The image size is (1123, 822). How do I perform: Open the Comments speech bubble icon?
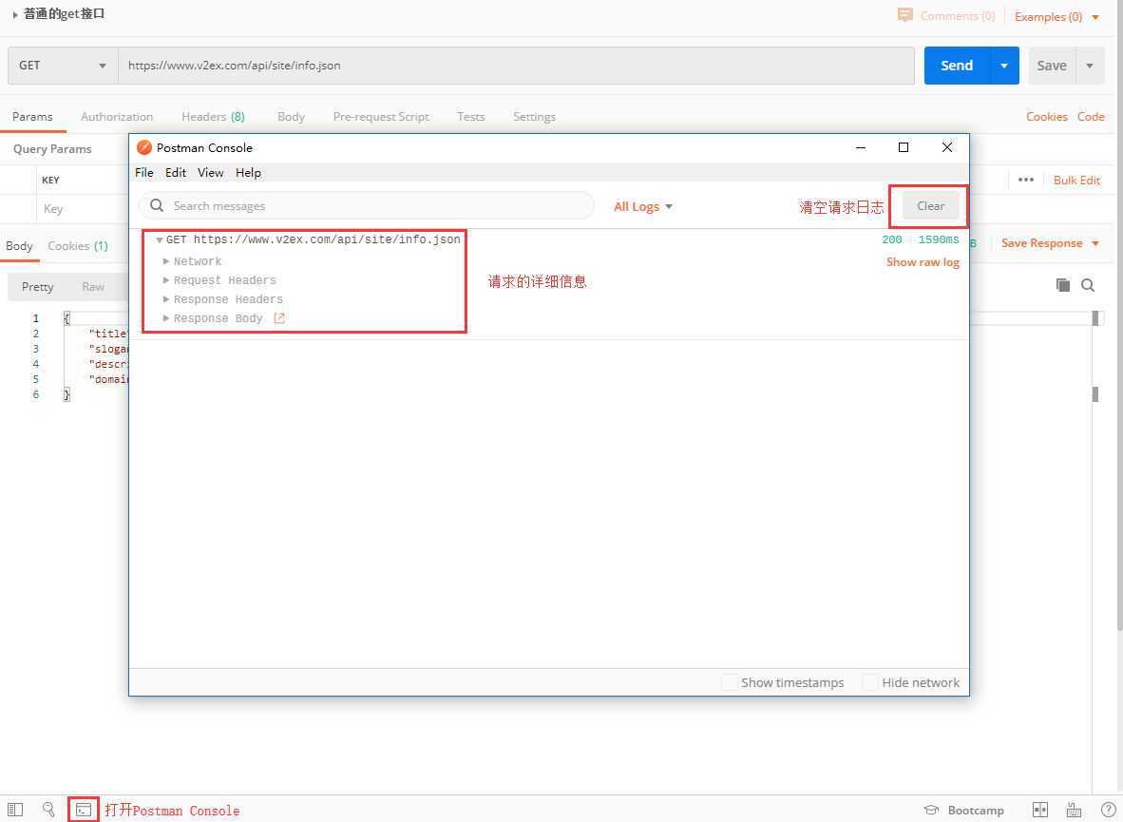coord(905,15)
